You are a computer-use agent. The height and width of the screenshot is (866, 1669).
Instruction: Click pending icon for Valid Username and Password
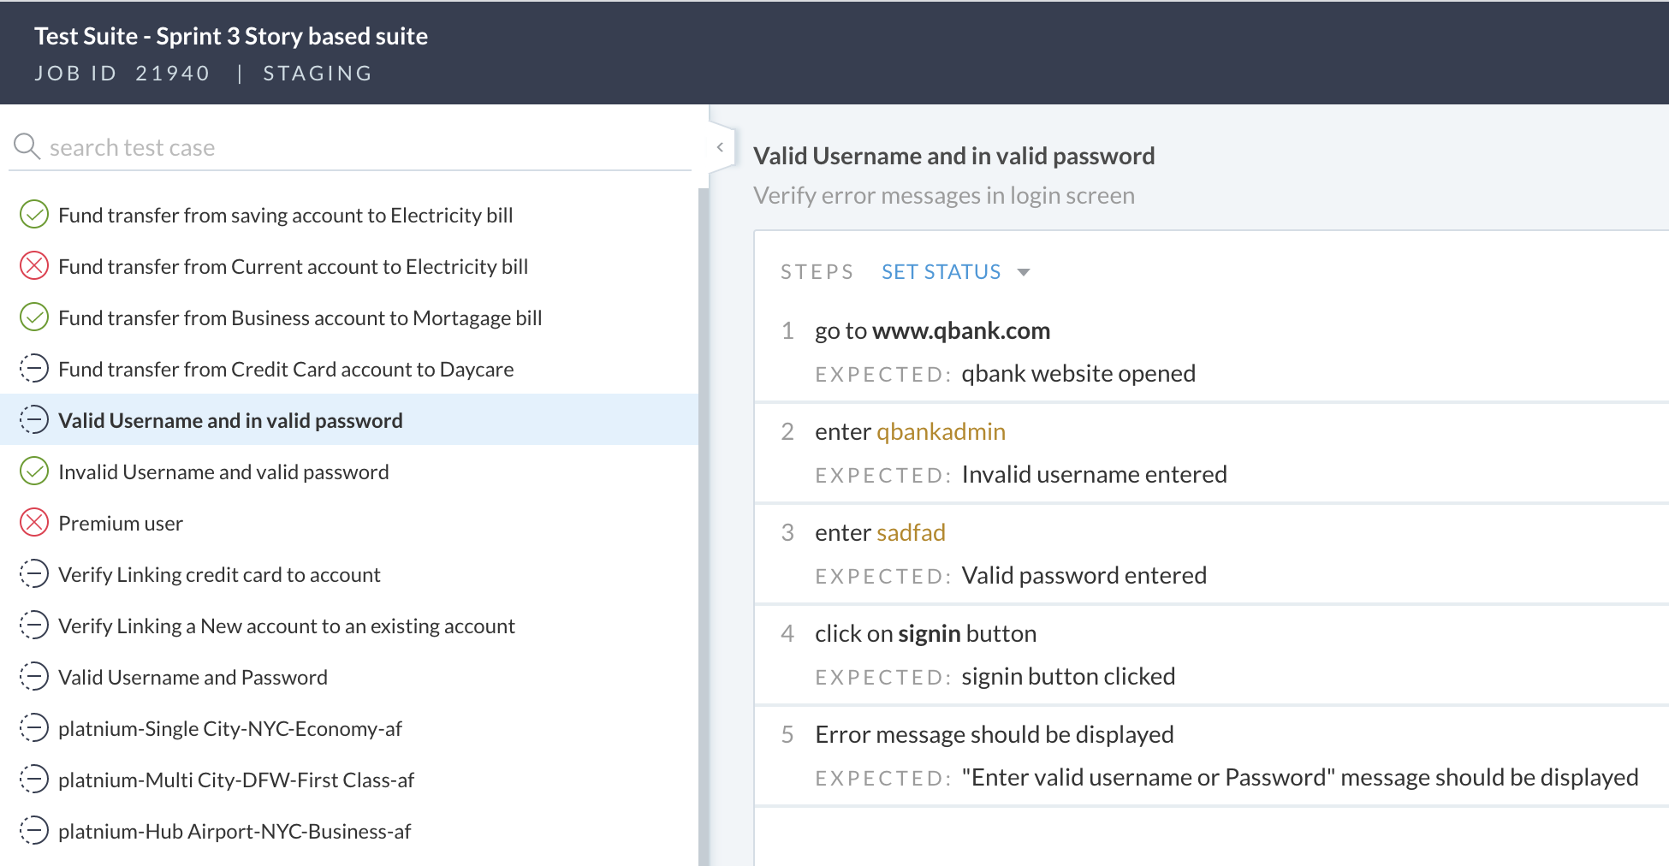point(34,677)
